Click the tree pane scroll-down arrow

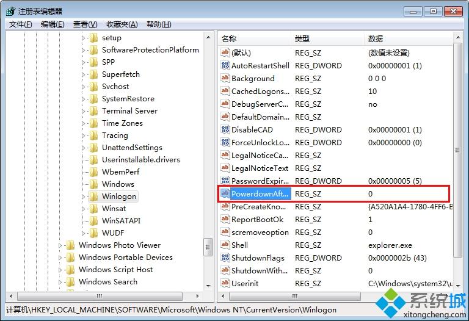point(208,286)
